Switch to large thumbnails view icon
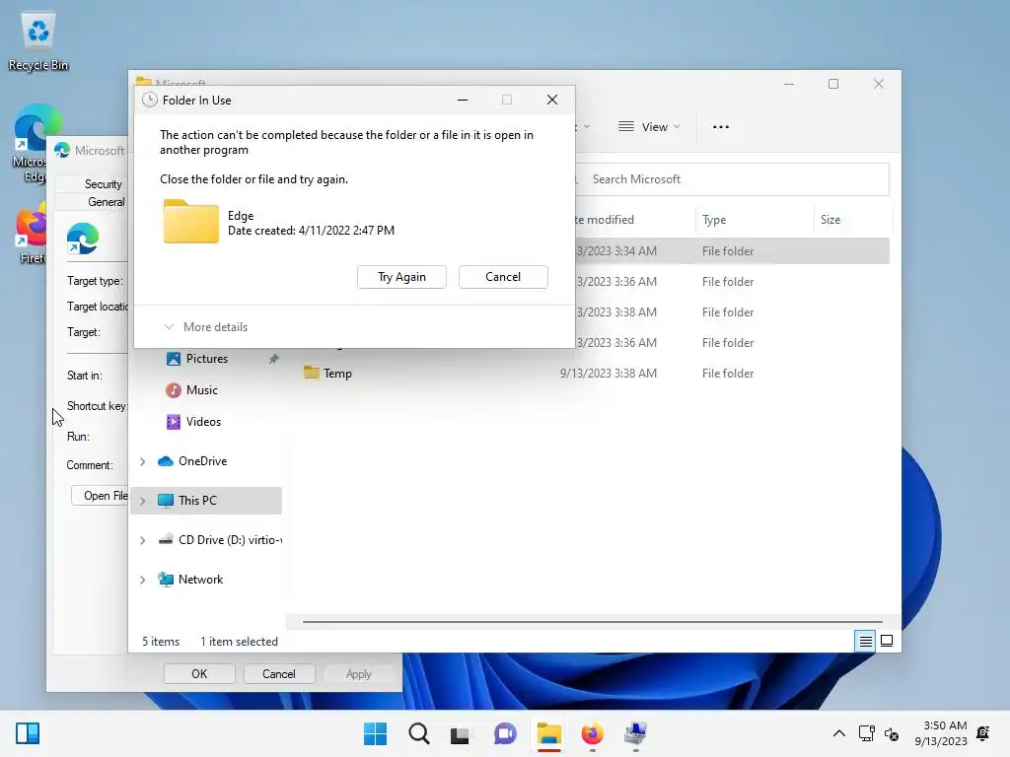This screenshot has height=757, width=1010. (887, 641)
